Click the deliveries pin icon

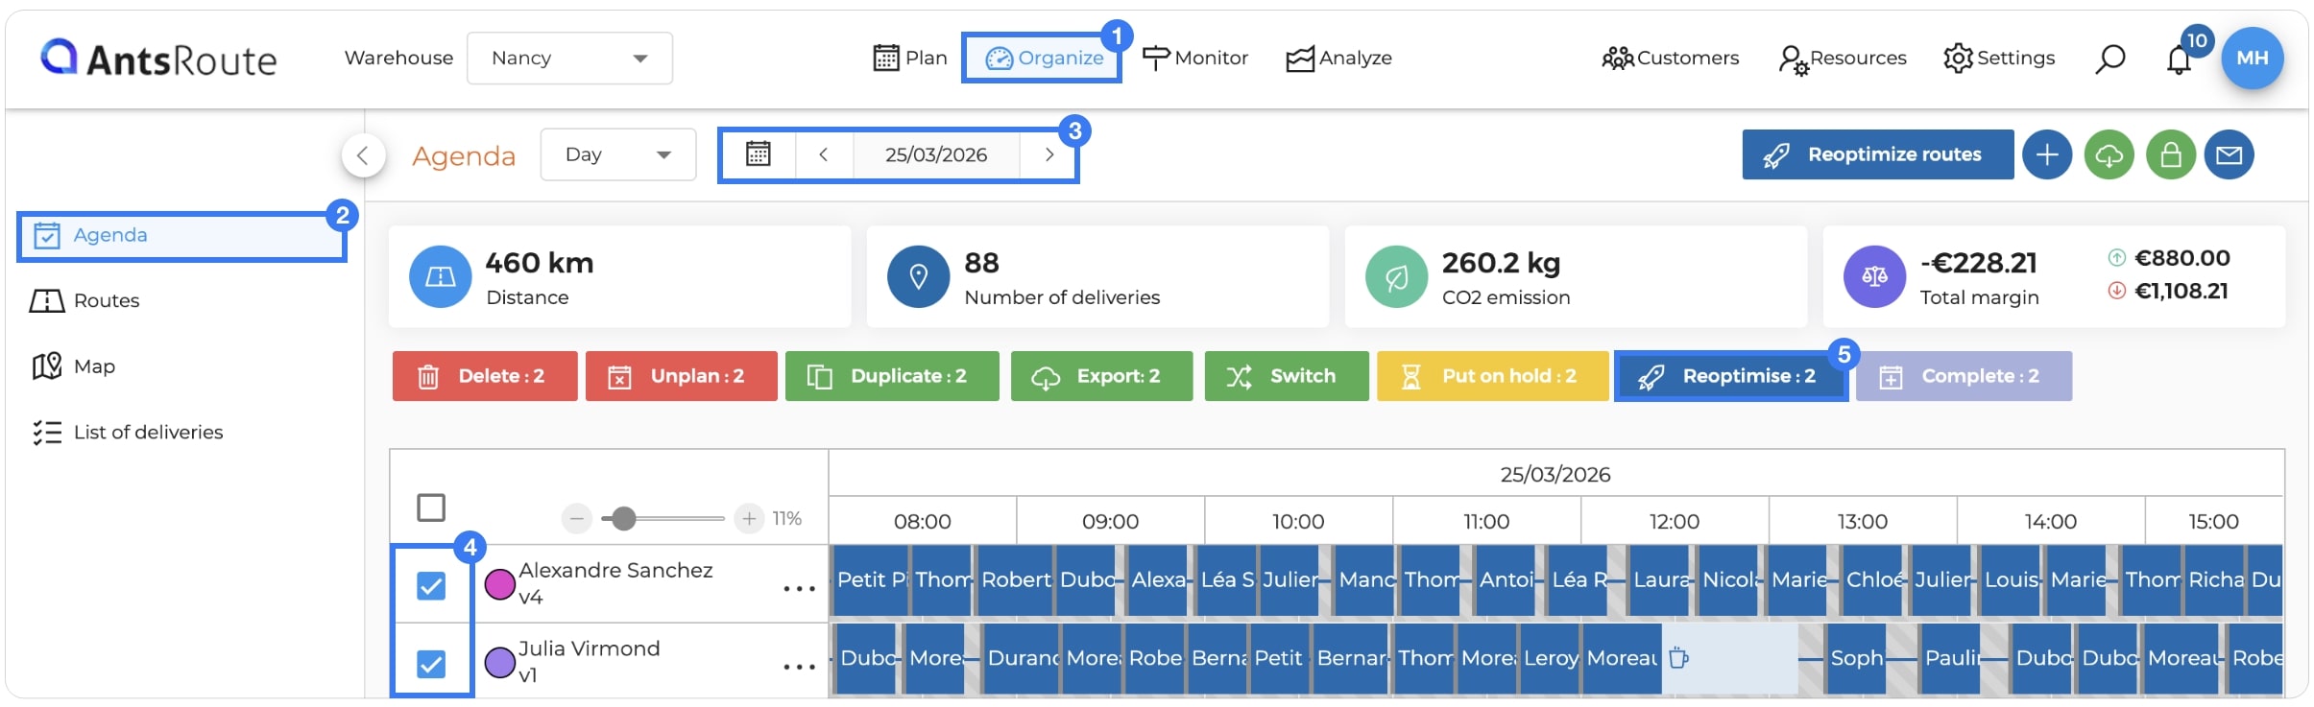pyautogui.click(x=919, y=276)
